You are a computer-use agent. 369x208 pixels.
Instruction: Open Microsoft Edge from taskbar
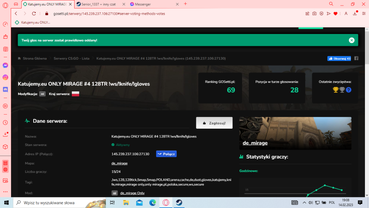(152, 202)
